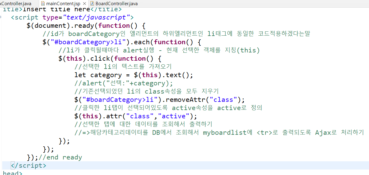Click the commented-out //alert("선택:"+category); line
This screenshot has height=175, width=369.
point(124,83)
